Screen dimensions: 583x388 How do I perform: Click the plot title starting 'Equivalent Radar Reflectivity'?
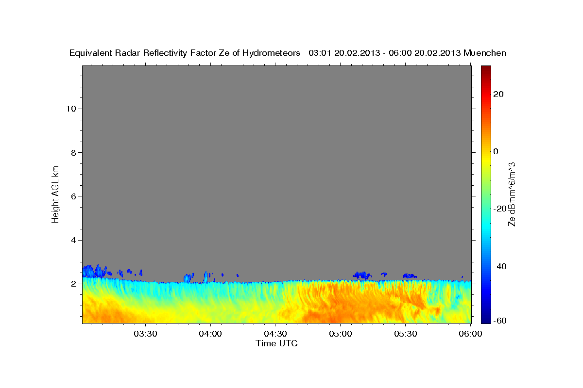point(288,53)
